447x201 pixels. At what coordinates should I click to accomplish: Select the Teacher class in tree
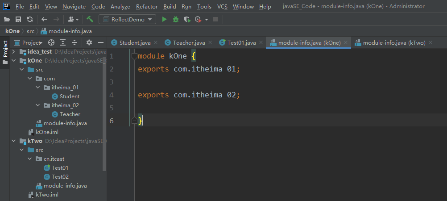point(70,114)
